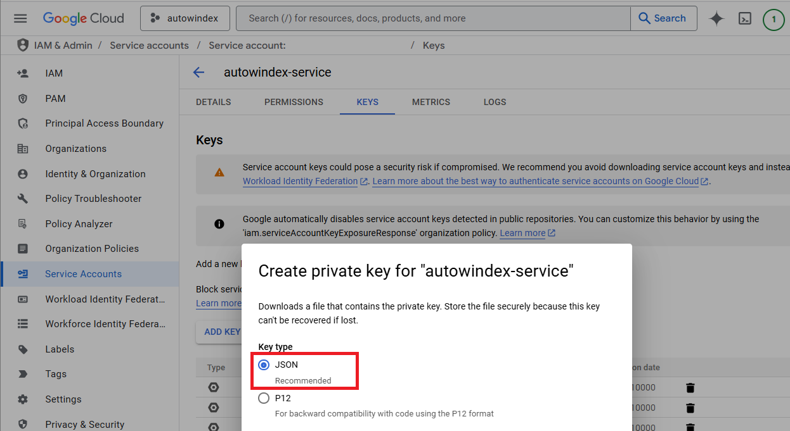Activate Cloud Shell terminal icon
Image resolution: width=790 pixels, height=431 pixels.
coord(745,18)
